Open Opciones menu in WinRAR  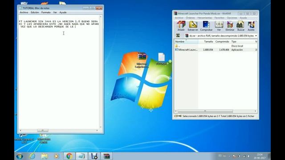(x=232, y=18)
